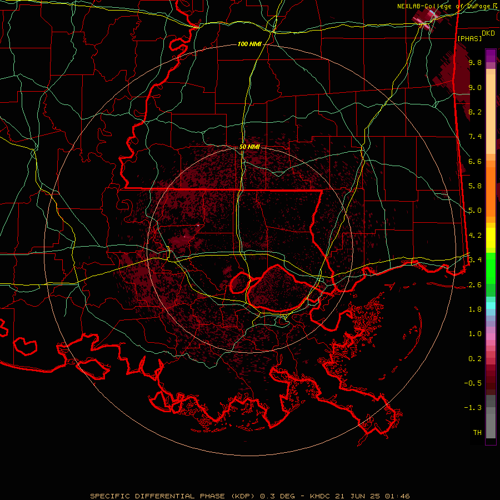Viewport: 500px width, 500px height.
Task: Click the 0.2 legend value
Action: pyautogui.click(x=475, y=359)
